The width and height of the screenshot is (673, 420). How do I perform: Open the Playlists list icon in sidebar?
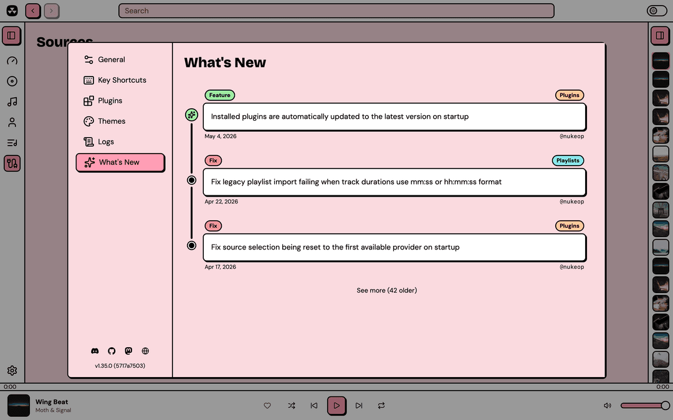click(12, 142)
